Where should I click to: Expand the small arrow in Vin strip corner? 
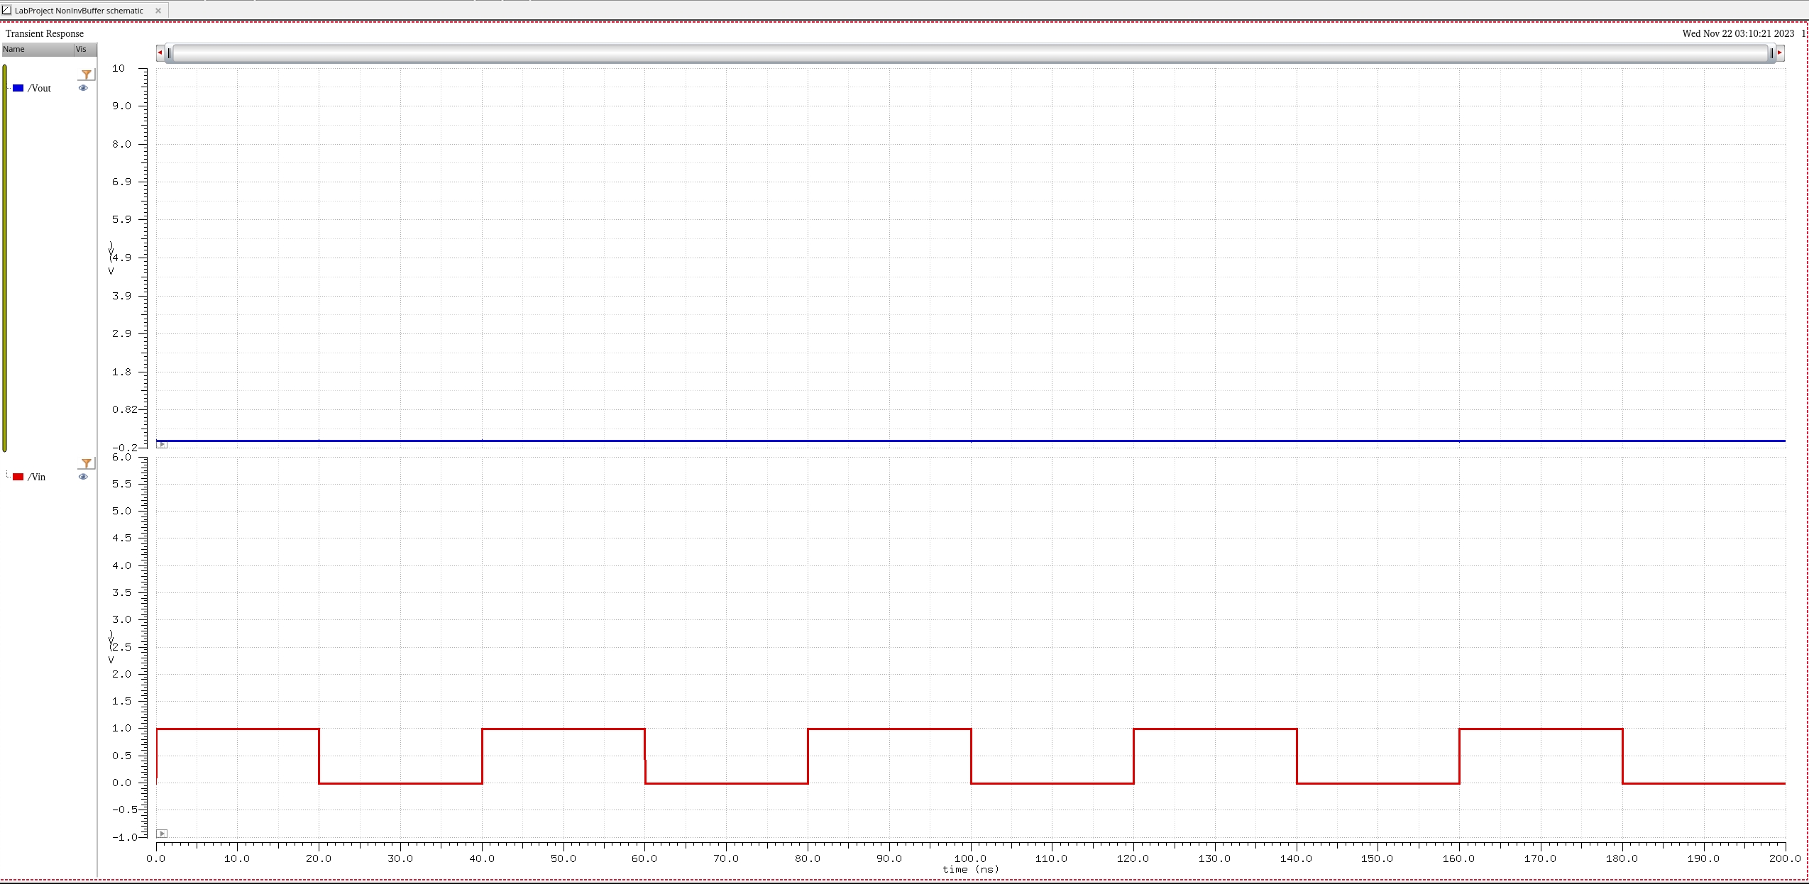(x=162, y=834)
